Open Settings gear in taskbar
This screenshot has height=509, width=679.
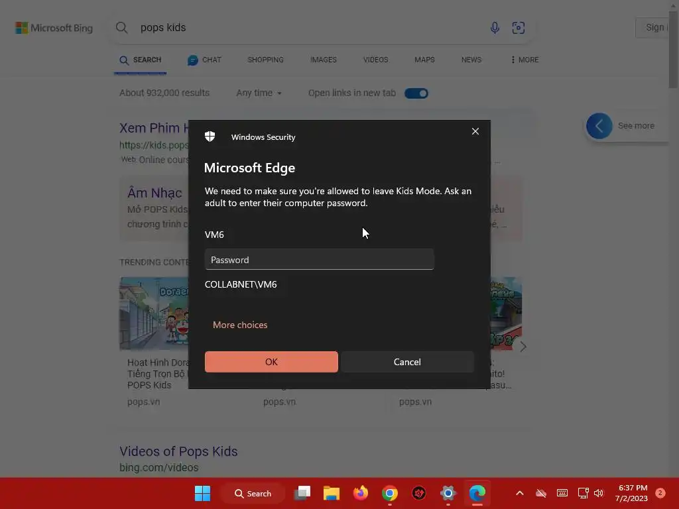(448, 493)
